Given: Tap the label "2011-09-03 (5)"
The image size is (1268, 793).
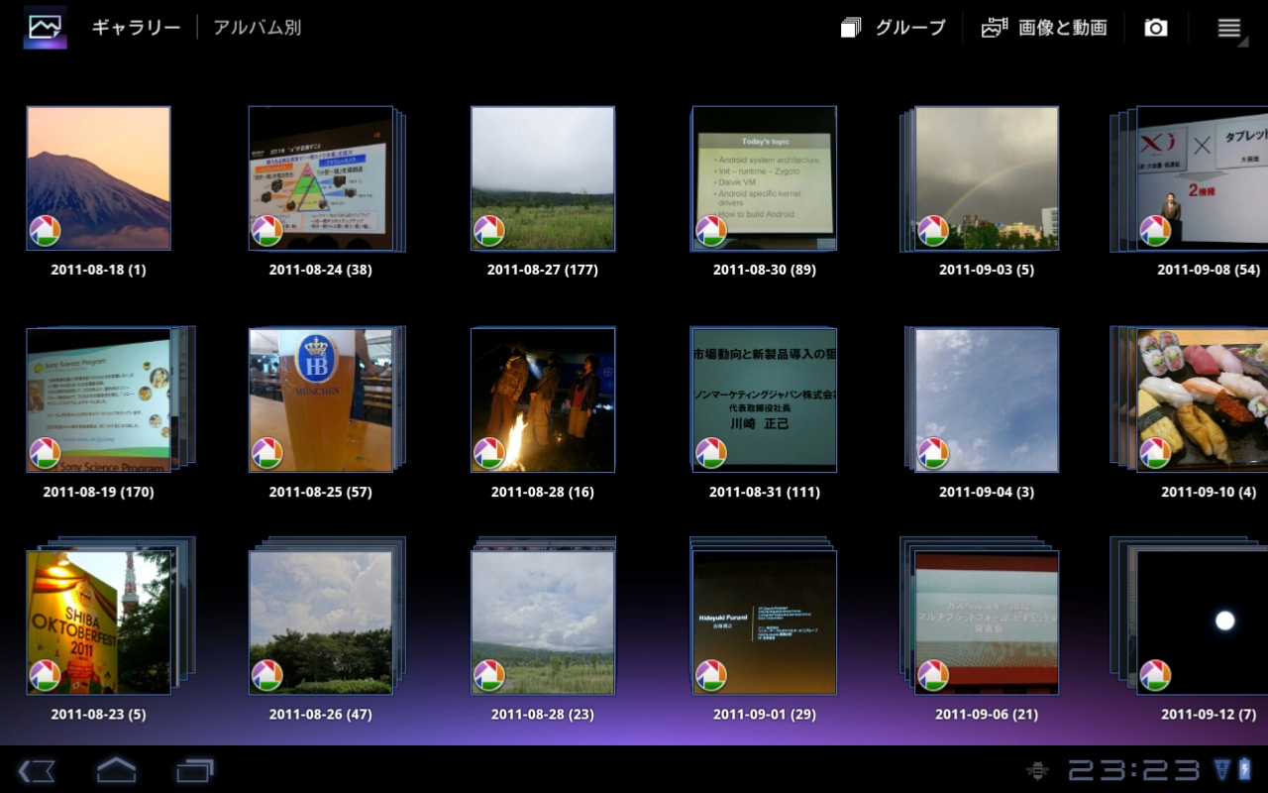Looking at the screenshot, I should [x=987, y=270].
